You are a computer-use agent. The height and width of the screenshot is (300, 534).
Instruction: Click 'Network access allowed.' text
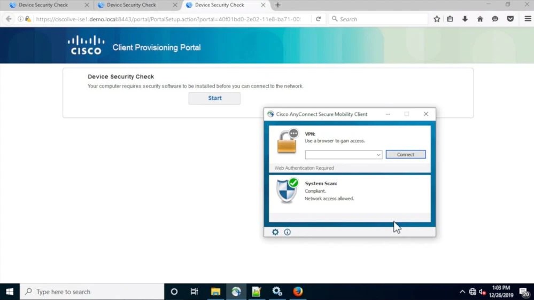click(x=329, y=199)
